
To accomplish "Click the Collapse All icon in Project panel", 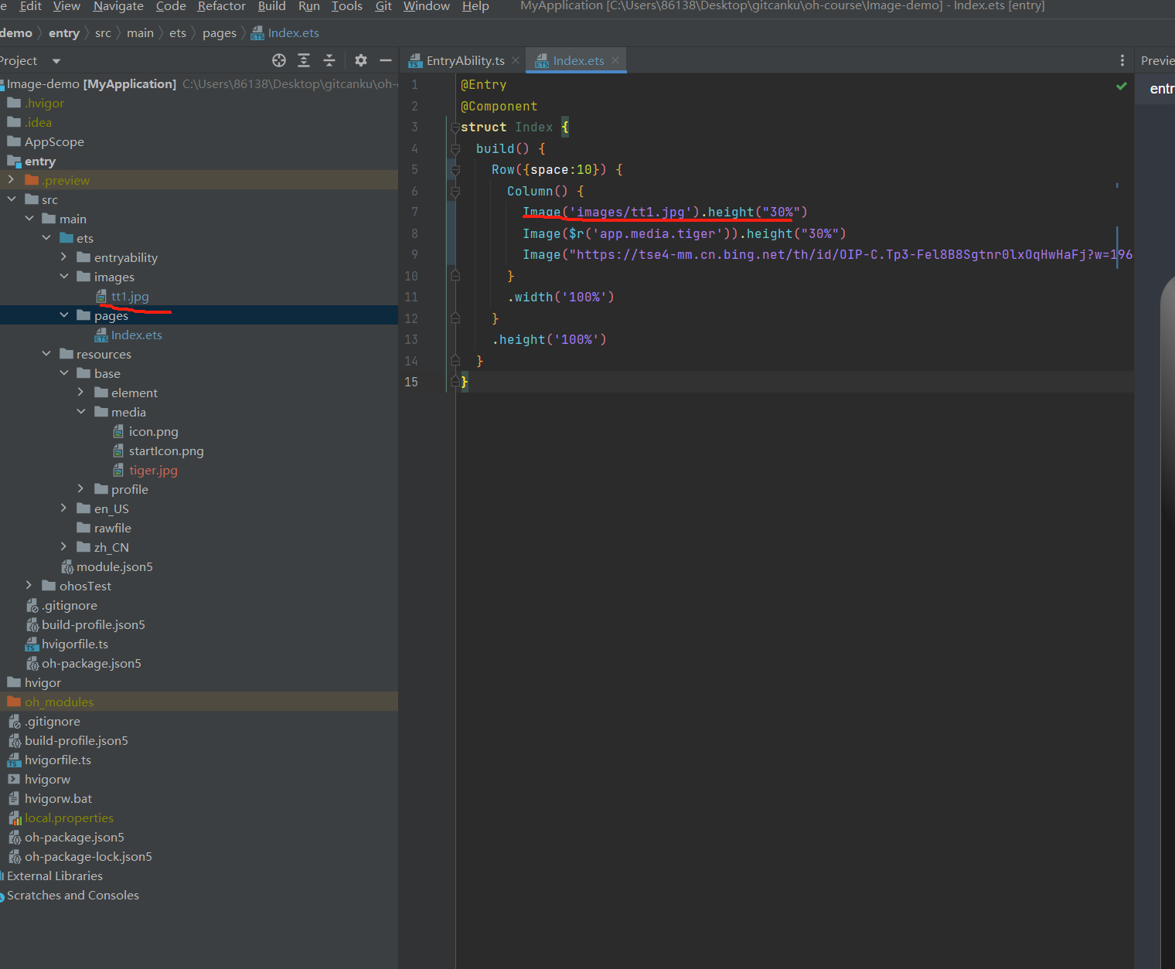I will pos(329,60).
